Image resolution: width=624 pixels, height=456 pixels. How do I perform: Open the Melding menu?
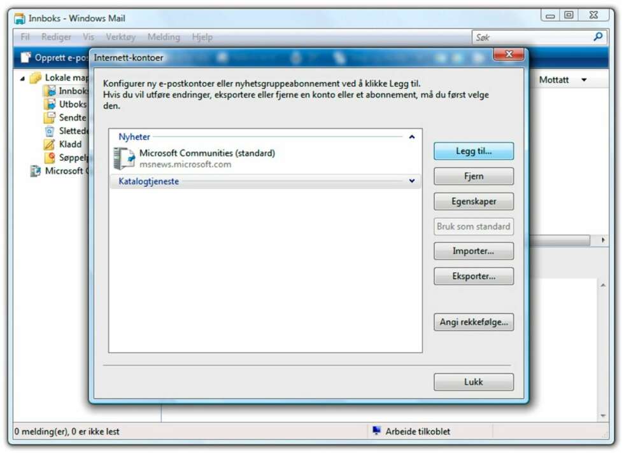pos(164,37)
